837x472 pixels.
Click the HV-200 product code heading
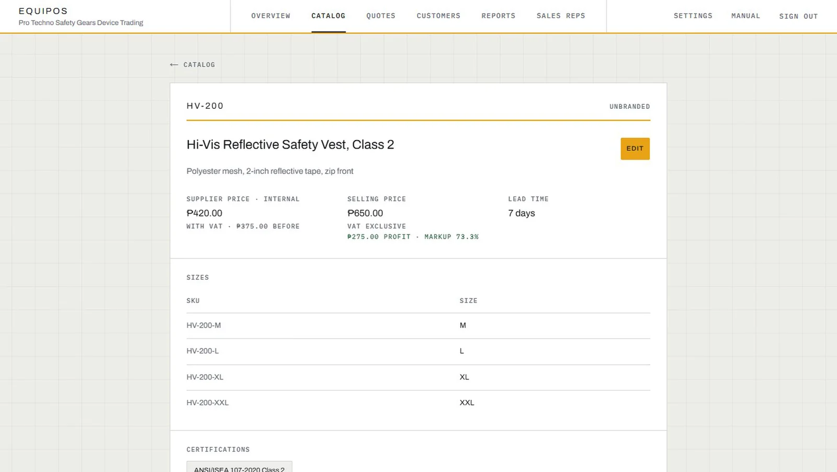click(205, 106)
